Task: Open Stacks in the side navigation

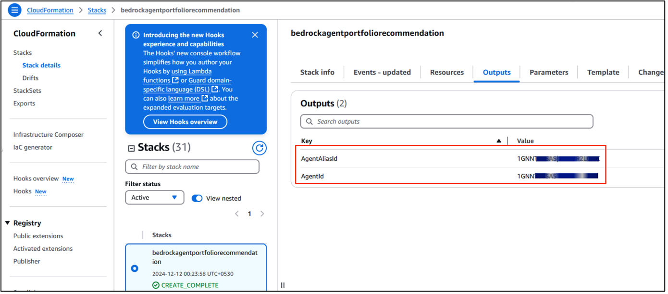Action: (x=23, y=53)
